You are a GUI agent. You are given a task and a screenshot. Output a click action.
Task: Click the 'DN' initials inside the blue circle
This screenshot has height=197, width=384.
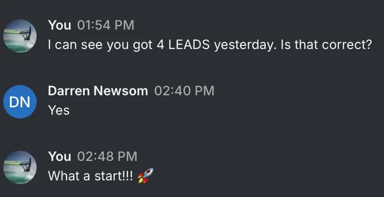[x=19, y=102]
